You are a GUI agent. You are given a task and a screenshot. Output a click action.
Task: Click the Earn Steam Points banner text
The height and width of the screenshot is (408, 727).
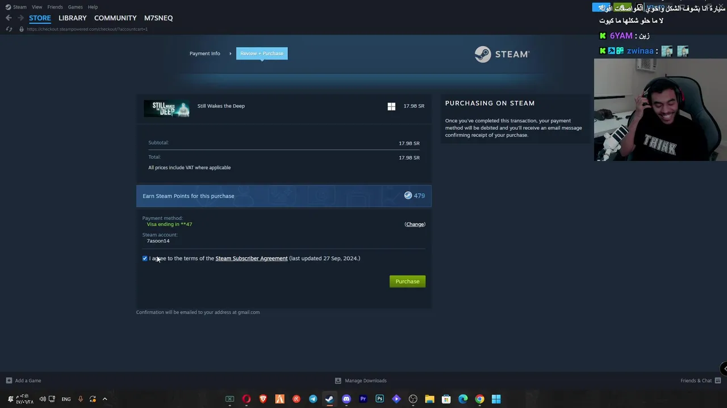pos(189,196)
